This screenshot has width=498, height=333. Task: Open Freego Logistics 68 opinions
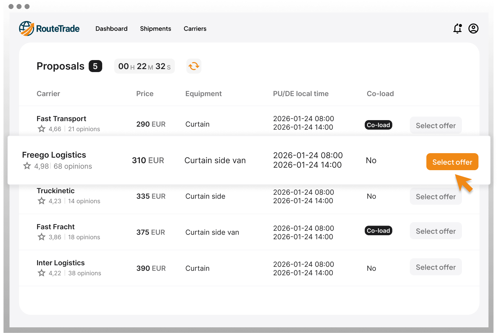point(72,166)
